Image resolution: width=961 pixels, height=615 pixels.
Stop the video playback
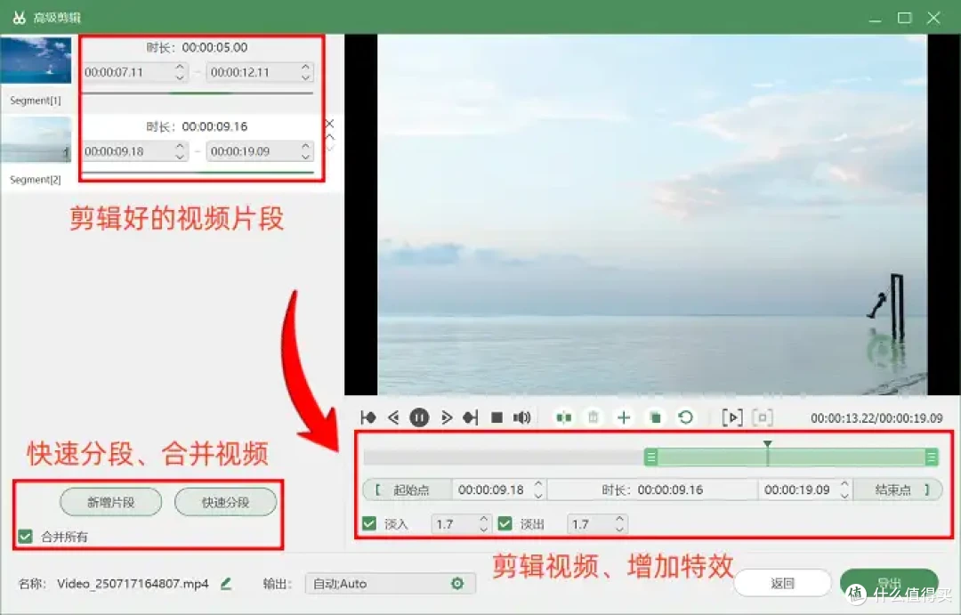497,417
